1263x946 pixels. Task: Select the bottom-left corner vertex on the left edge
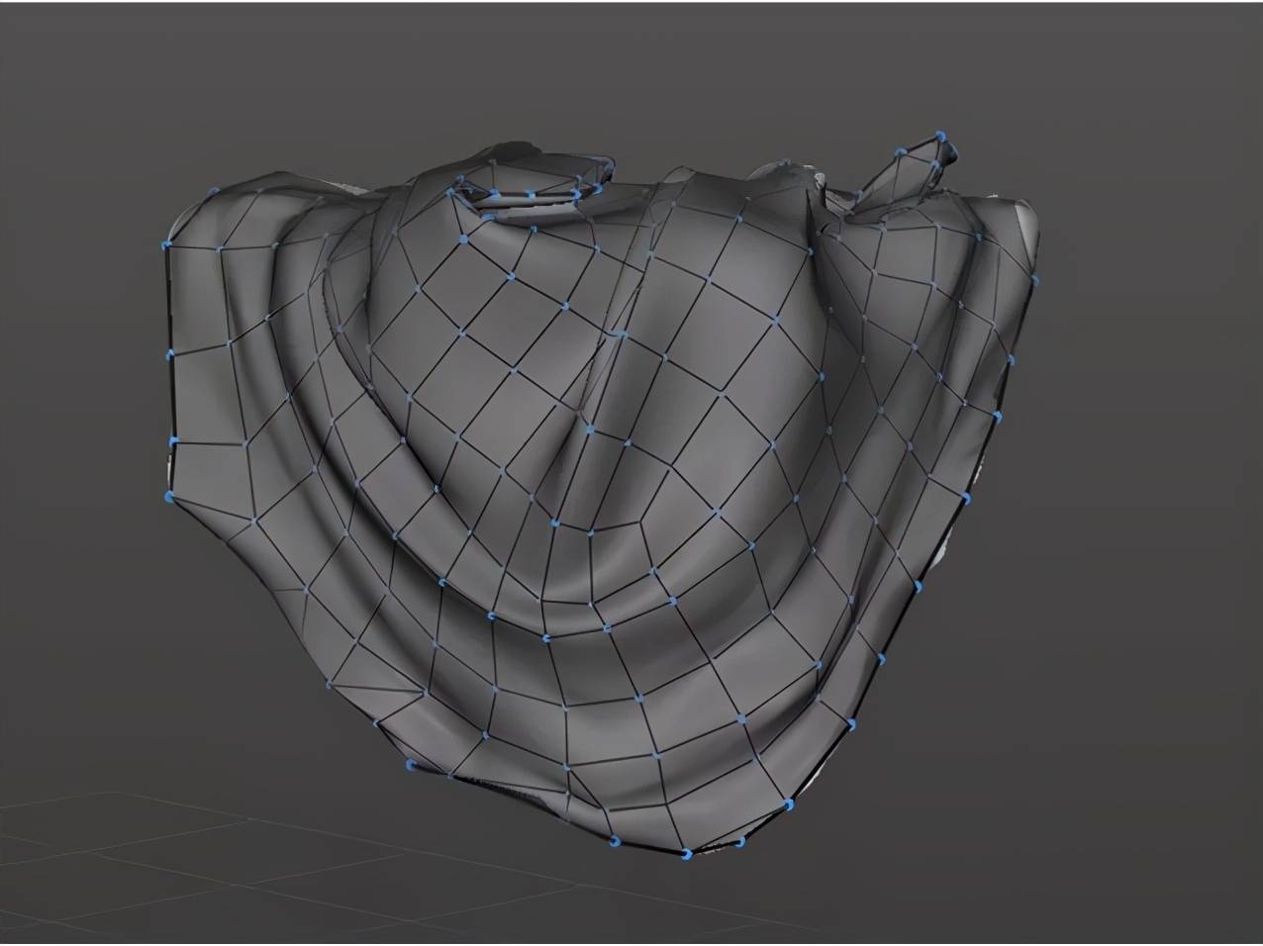click(168, 495)
